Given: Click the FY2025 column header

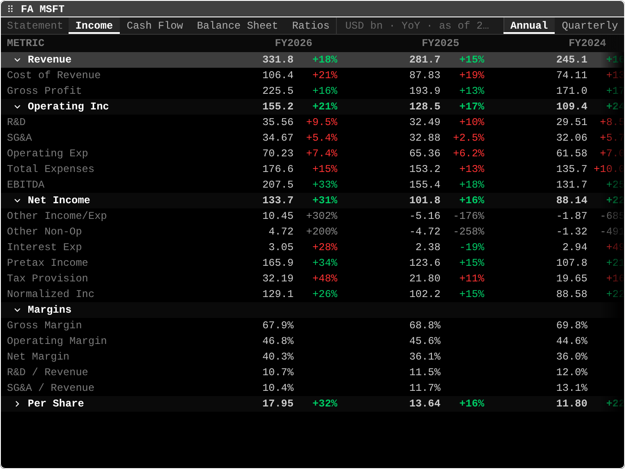Looking at the screenshot, I should (441, 43).
